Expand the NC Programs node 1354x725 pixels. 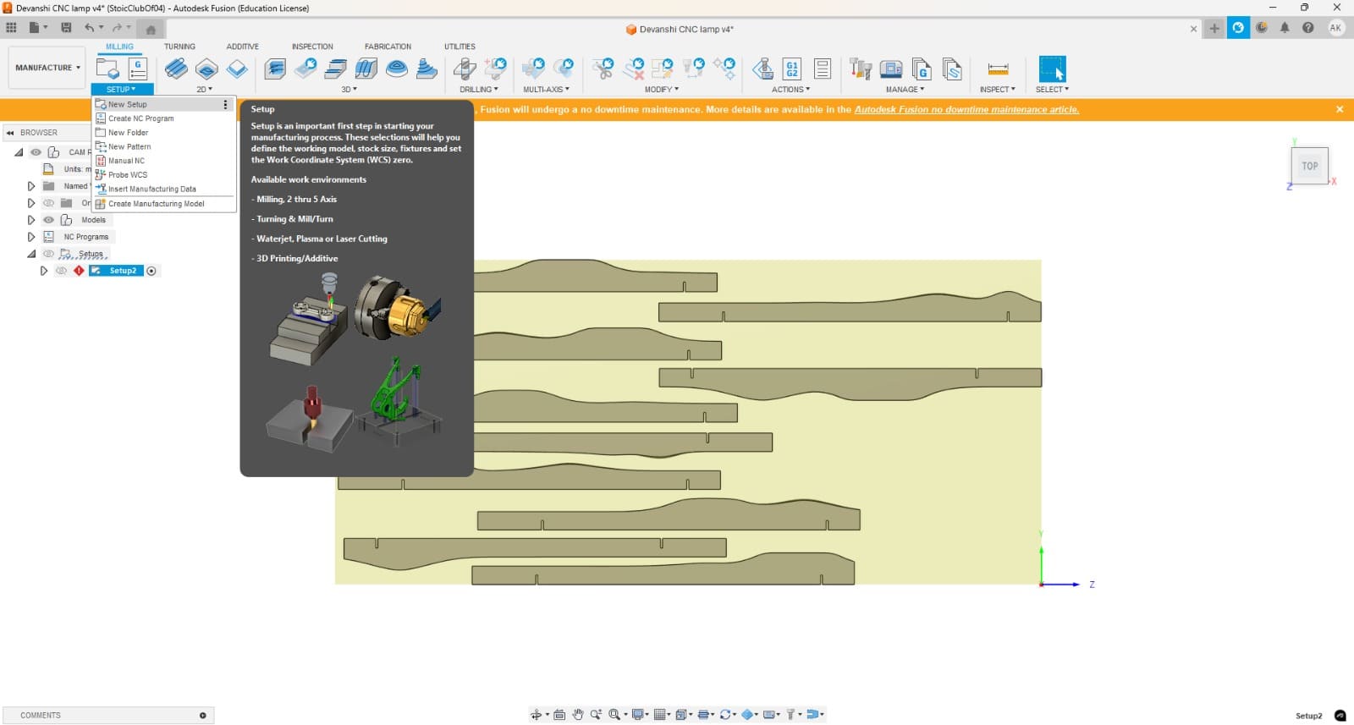[31, 237]
